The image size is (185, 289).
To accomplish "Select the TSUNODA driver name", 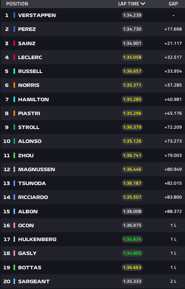I will (x=32, y=183).
